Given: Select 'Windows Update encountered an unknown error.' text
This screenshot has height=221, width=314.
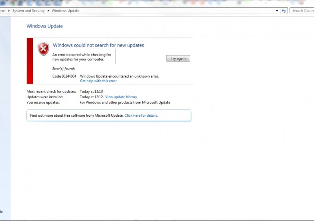Looking at the screenshot, I should click(119, 76).
